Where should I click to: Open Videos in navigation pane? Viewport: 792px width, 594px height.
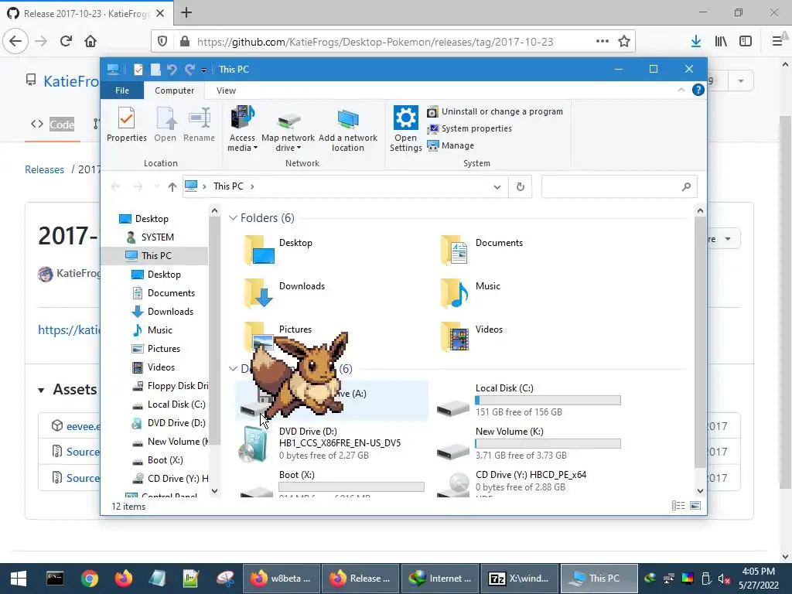[161, 367]
